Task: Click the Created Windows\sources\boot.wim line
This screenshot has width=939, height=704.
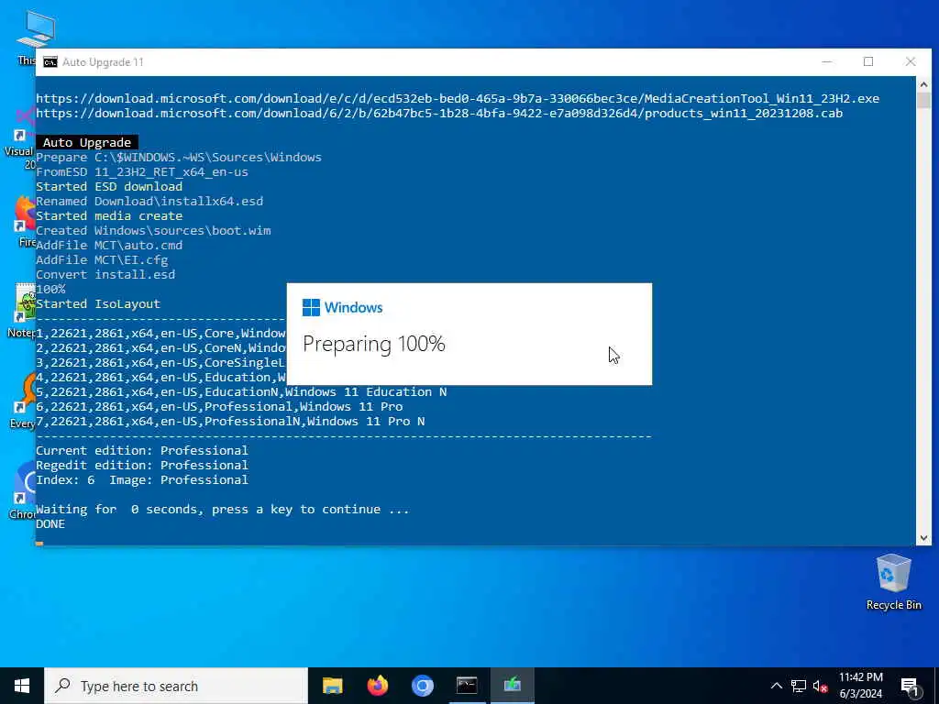Action: pos(153,230)
